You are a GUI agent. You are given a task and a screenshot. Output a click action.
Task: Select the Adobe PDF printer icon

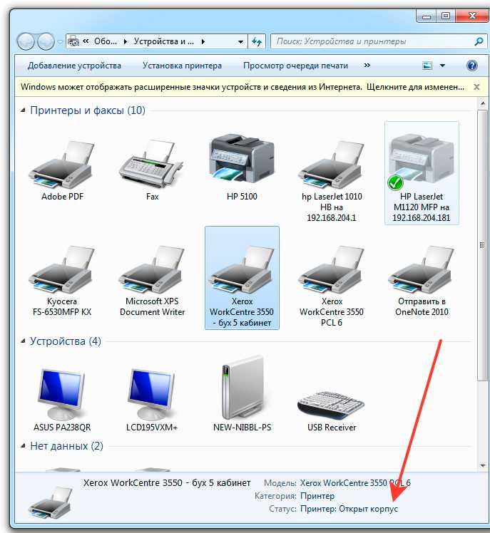(x=63, y=165)
